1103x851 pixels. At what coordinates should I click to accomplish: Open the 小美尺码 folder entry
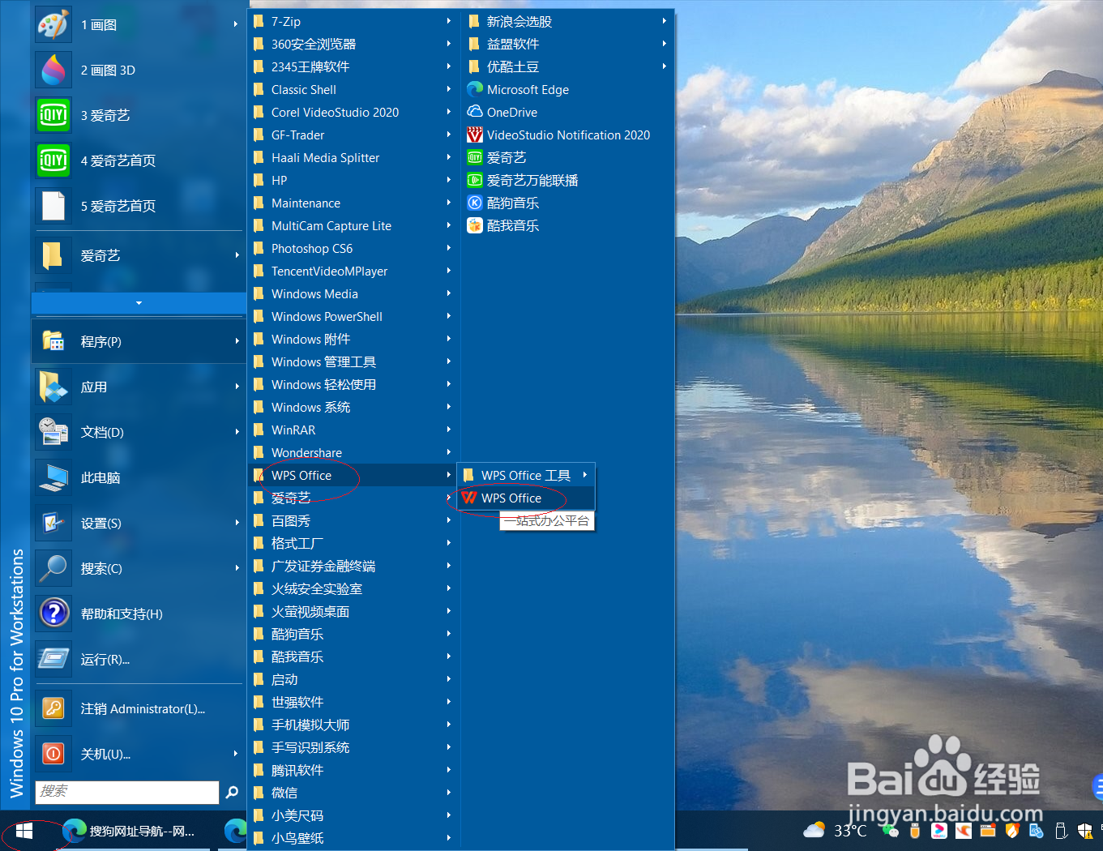(354, 815)
